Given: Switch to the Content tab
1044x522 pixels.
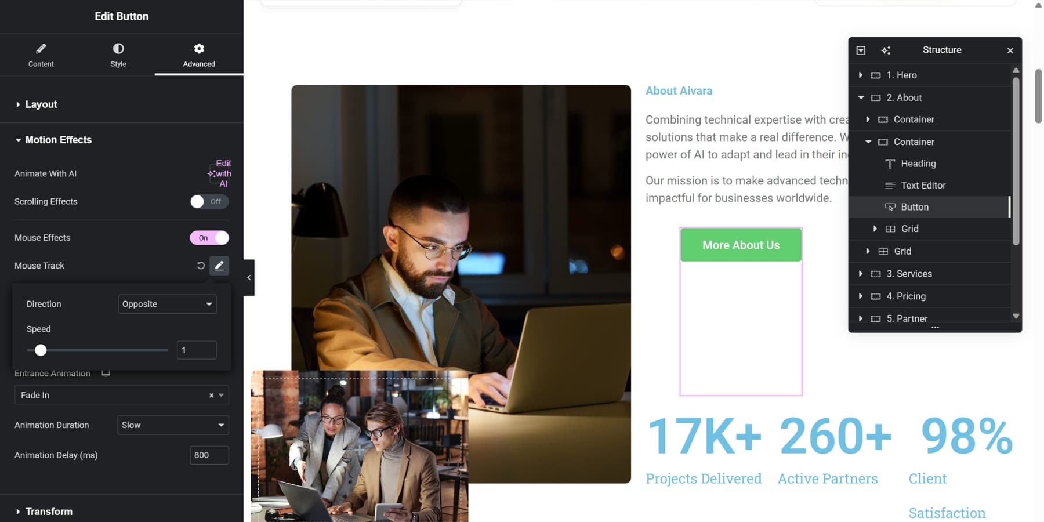Looking at the screenshot, I should [41, 55].
